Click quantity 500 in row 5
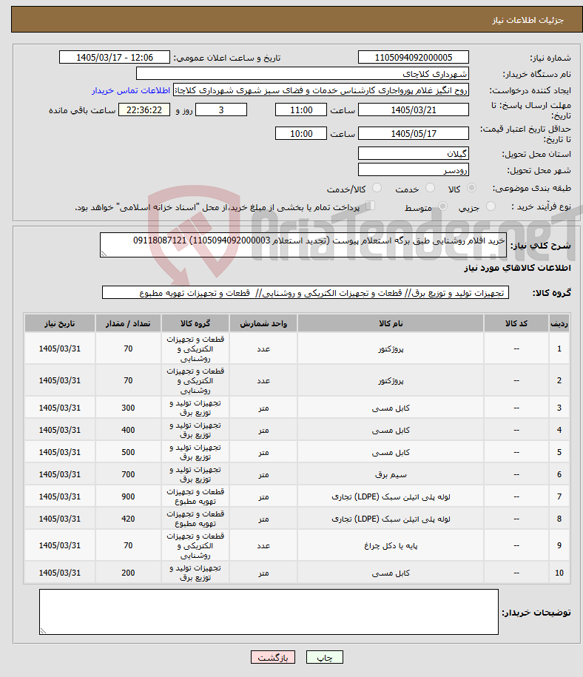583x677 pixels. coord(128,453)
